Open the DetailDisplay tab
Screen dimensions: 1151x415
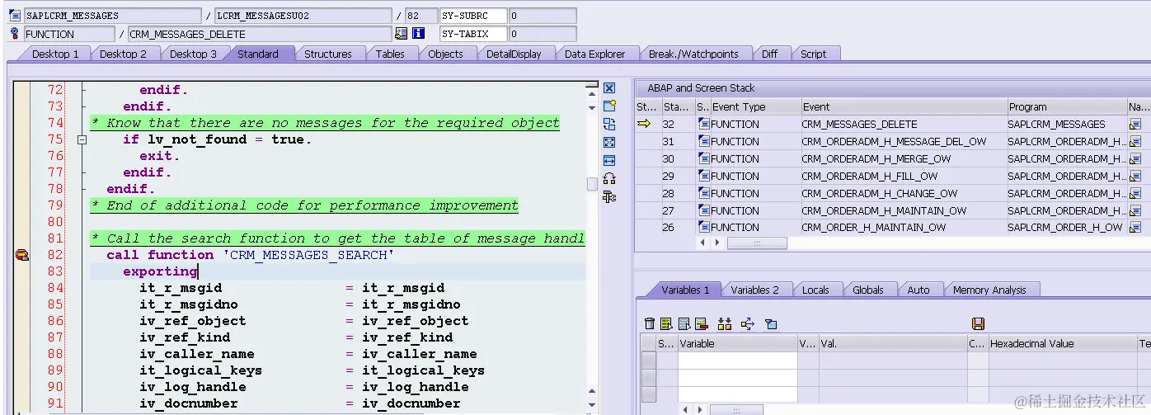pos(514,54)
